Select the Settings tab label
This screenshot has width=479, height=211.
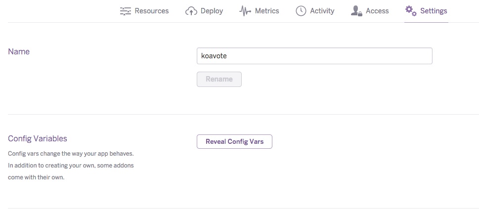[x=434, y=11]
